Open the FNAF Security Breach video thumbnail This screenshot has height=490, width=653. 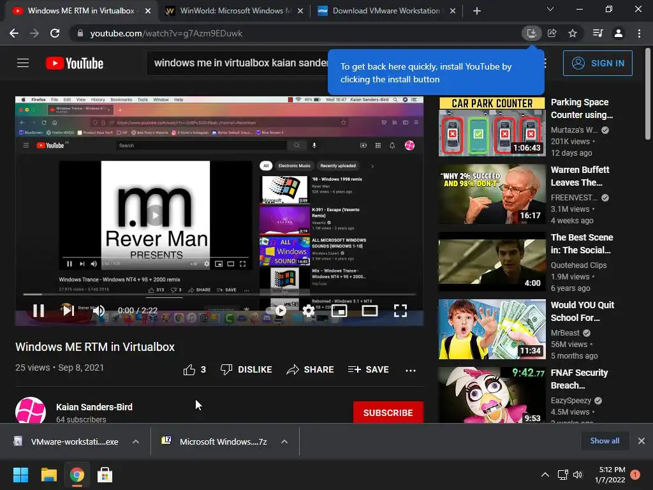(x=492, y=395)
